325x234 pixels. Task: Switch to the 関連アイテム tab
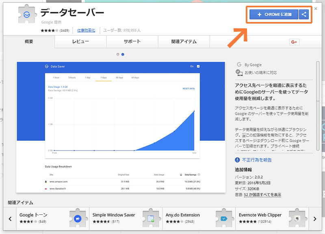point(184,42)
